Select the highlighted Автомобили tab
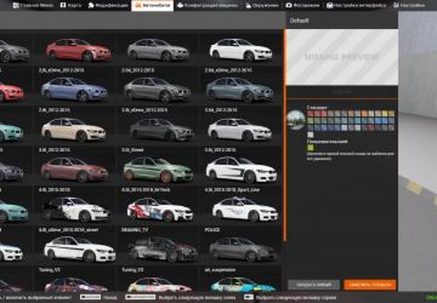 coord(152,5)
